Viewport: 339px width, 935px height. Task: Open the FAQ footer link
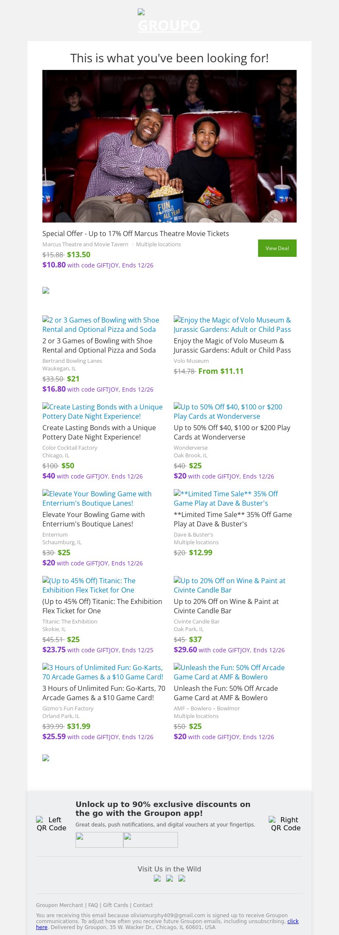93,905
